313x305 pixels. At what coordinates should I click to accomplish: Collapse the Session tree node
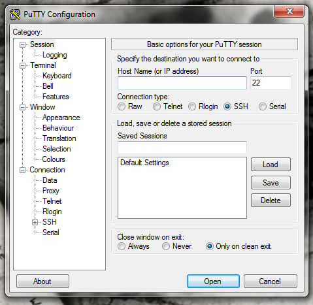click(x=22, y=44)
